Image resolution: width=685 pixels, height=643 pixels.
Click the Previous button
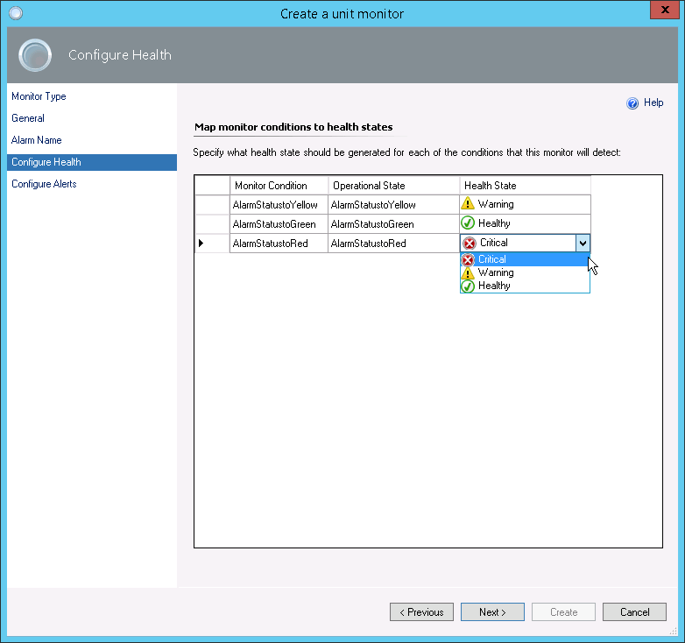point(421,612)
